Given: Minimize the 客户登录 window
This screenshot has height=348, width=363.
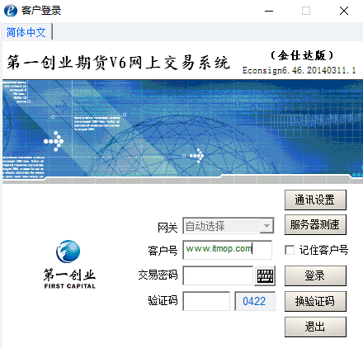Looking at the screenshot, I should coord(269,11).
